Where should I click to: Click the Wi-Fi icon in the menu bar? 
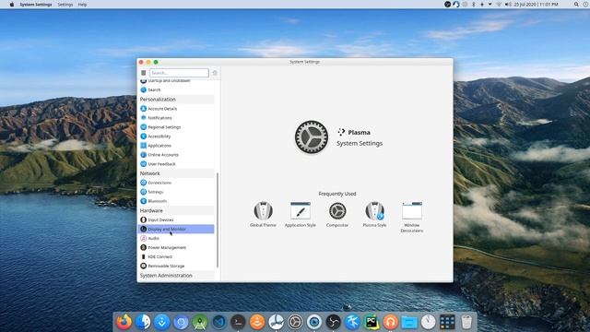[499, 5]
